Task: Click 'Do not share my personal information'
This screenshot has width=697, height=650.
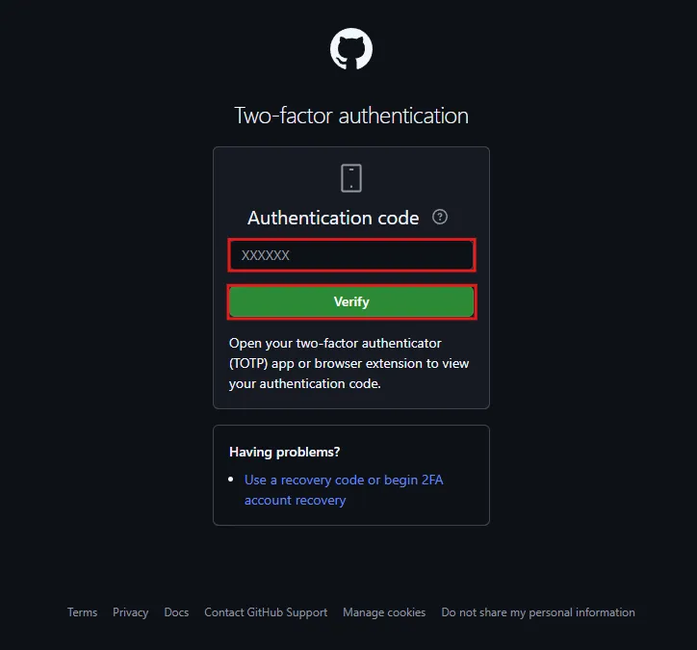Action: 538,612
